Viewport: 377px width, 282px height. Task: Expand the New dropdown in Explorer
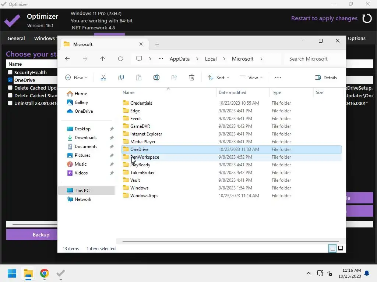(x=77, y=78)
